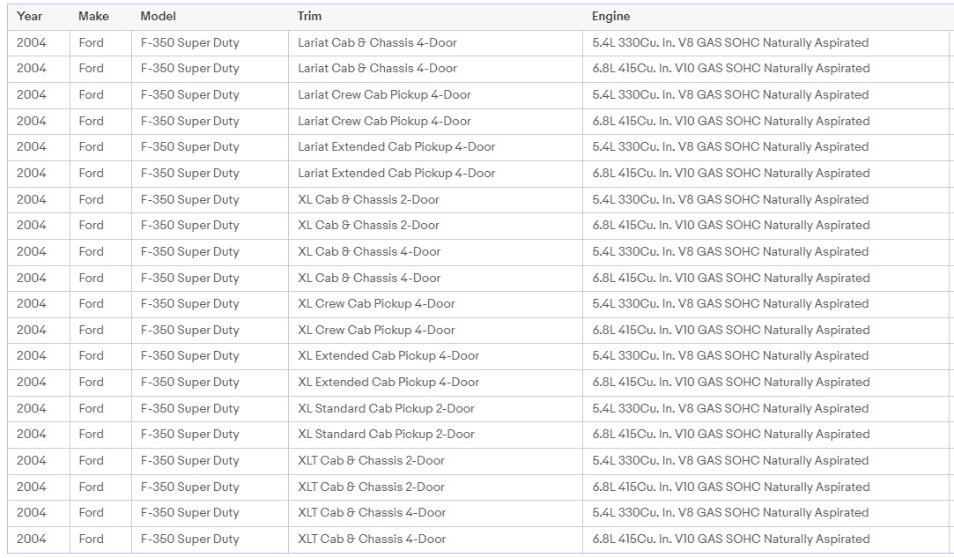Click F-350 Super Duty in XL Standard Cab 6.8L row
954x558 pixels.
189,434
